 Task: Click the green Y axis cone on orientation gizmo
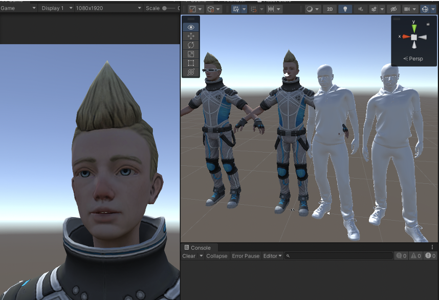tap(414, 29)
